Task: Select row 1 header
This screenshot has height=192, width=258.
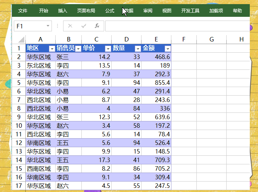Action: (19, 48)
